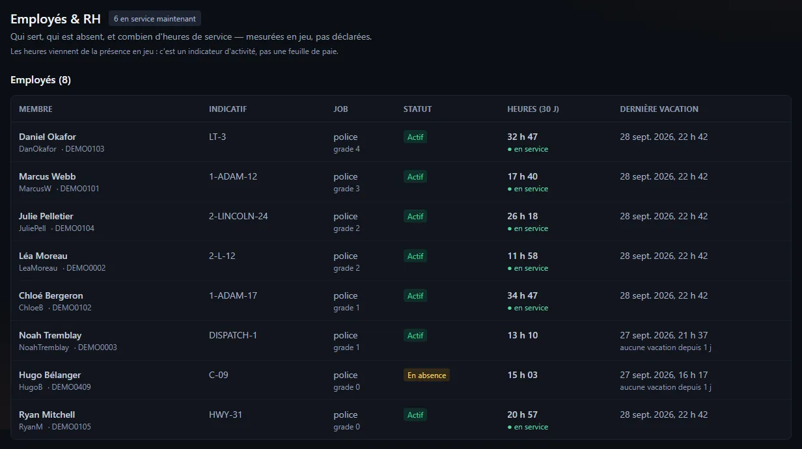Click the date "27 sept. 2026, 21 h 37"
Screen dimensions: 802x449
(x=664, y=335)
